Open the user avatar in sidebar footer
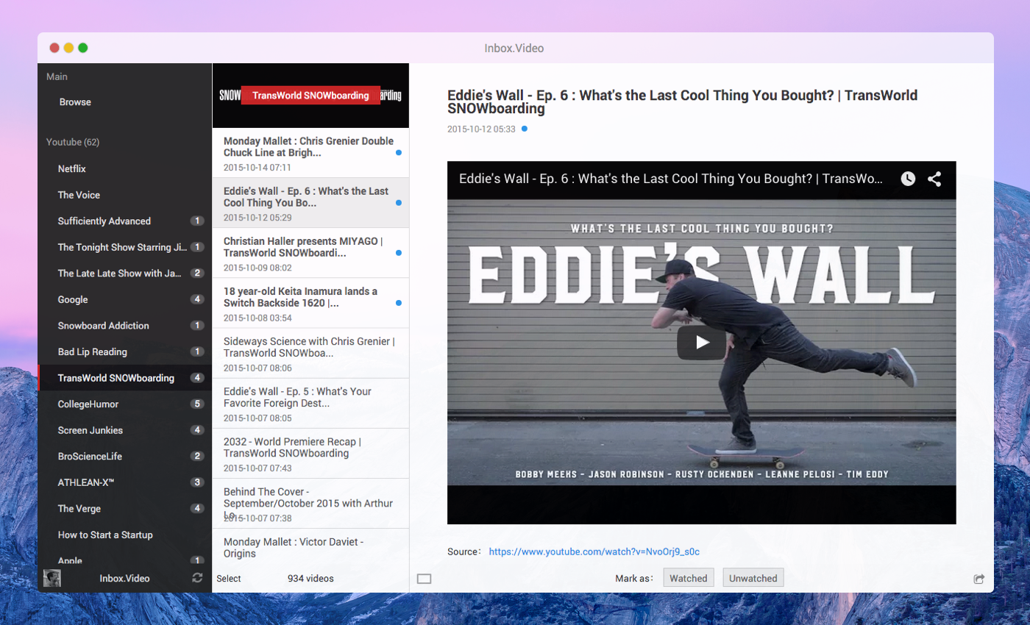 [51, 578]
